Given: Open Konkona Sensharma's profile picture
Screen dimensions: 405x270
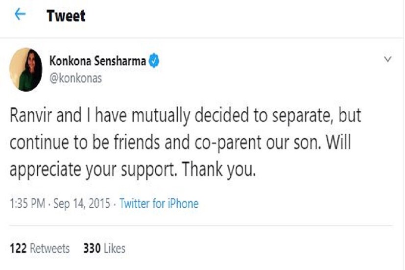Looking at the screenshot, I should 25,70.
